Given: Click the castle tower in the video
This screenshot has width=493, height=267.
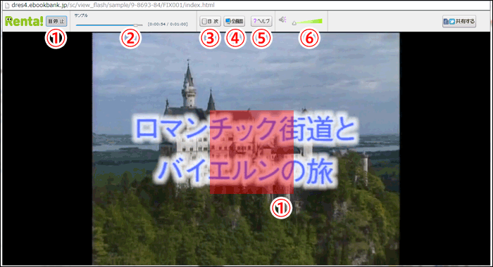Looking at the screenshot, I should (189, 84).
